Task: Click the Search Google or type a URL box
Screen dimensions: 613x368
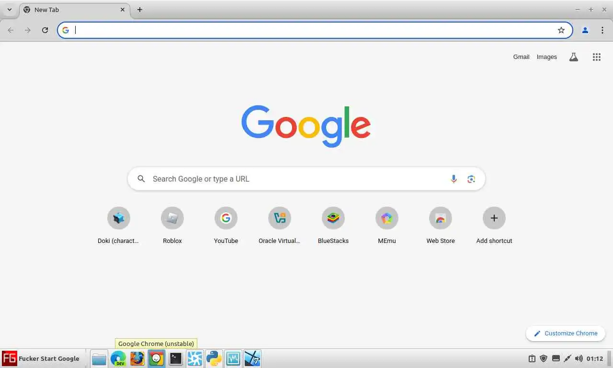Action: point(306,179)
